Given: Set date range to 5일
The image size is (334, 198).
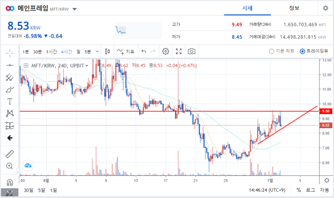Looking at the screenshot, I should [x=41, y=190].
